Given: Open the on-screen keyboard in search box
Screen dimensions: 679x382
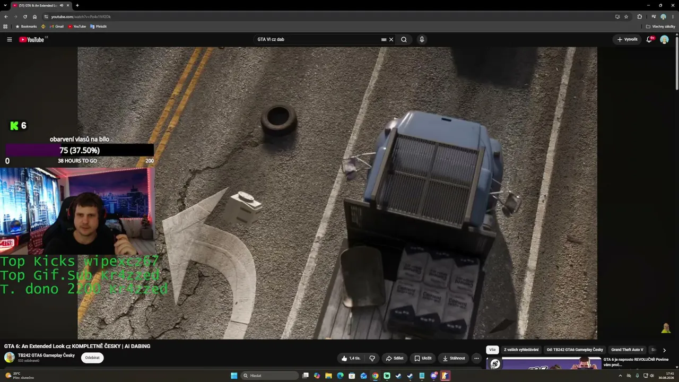Looking at the screenshot, I should coord(384,39).
